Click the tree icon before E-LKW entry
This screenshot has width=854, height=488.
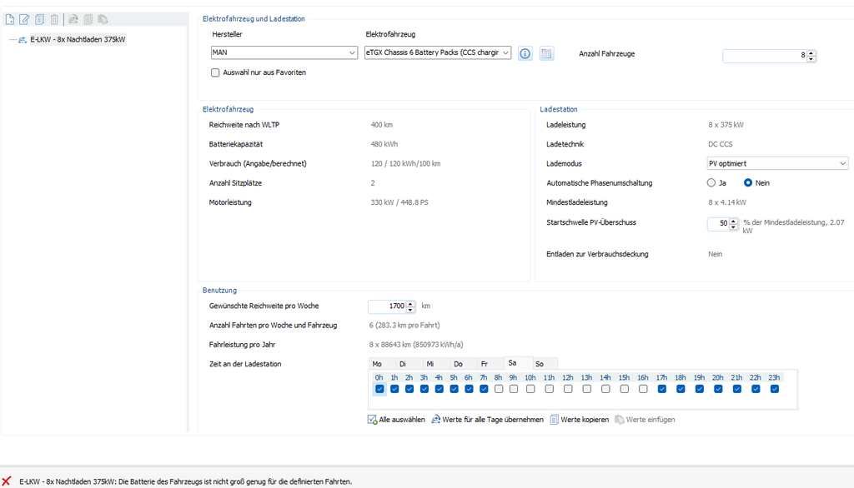23,40
